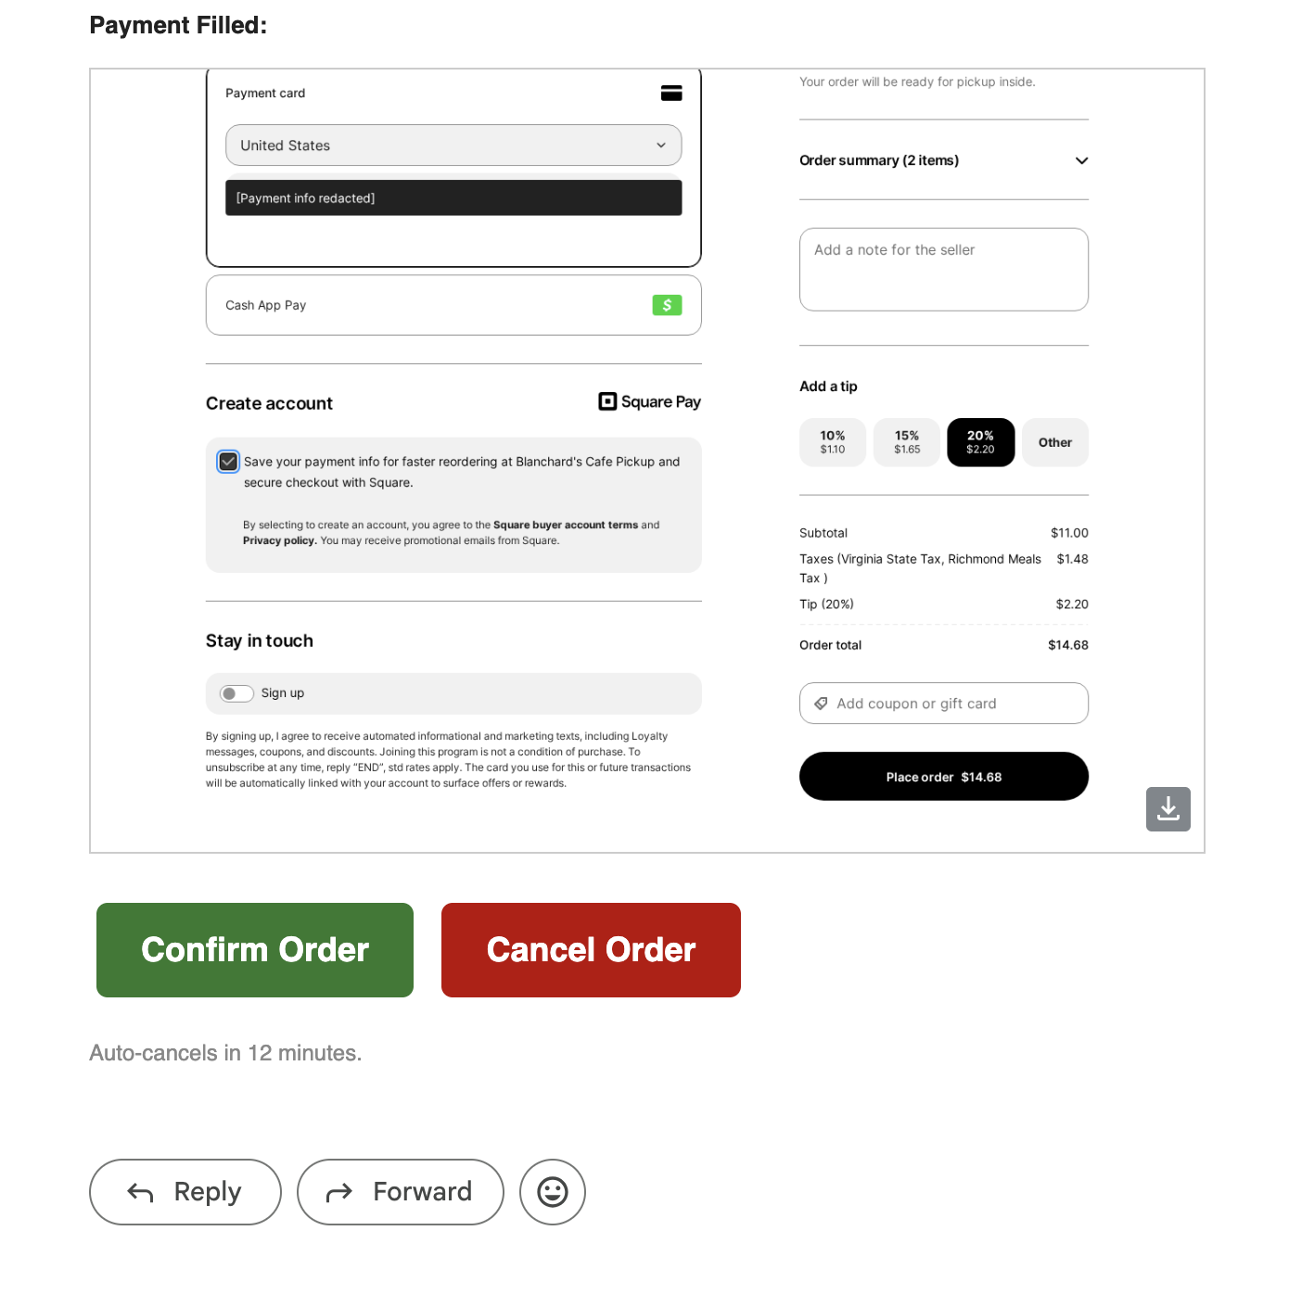Click the Forward email button
This screenshot has width=1289, height=1307.
(x=400, y=1191)
